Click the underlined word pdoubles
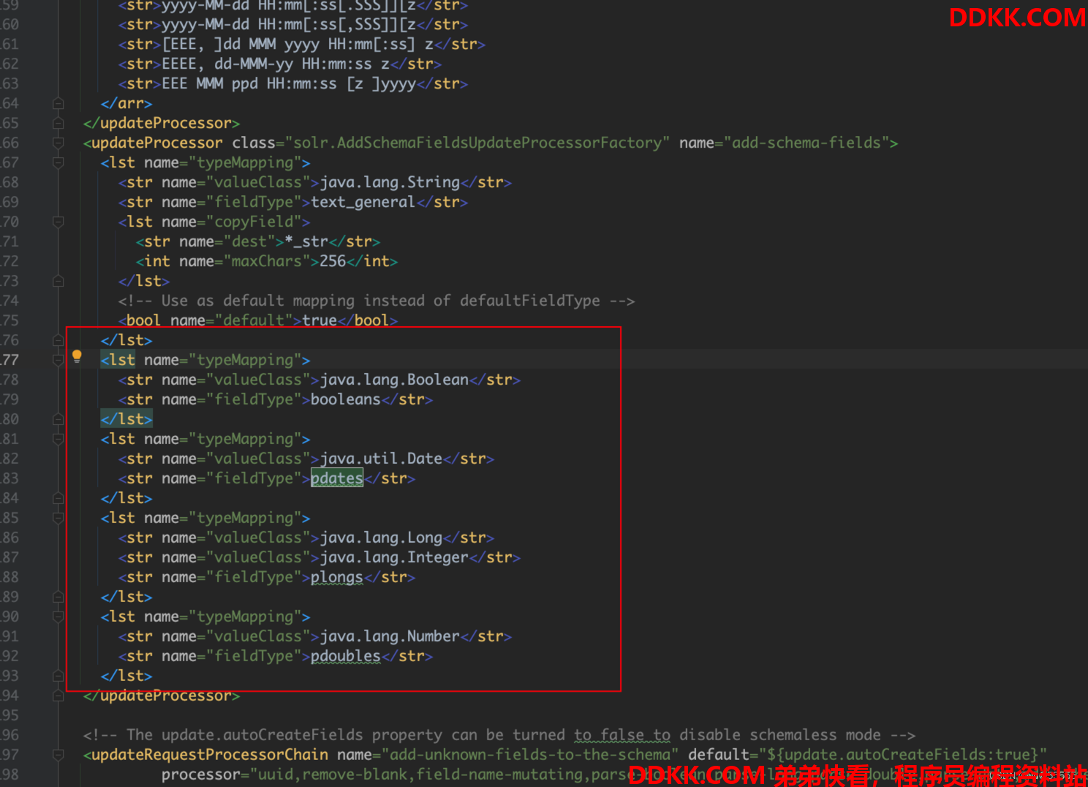The width and height of the screenshot is (1088, 787). 346,656
